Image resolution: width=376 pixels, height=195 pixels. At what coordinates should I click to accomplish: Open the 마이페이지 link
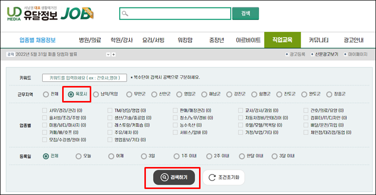click(x=355, y=54)
